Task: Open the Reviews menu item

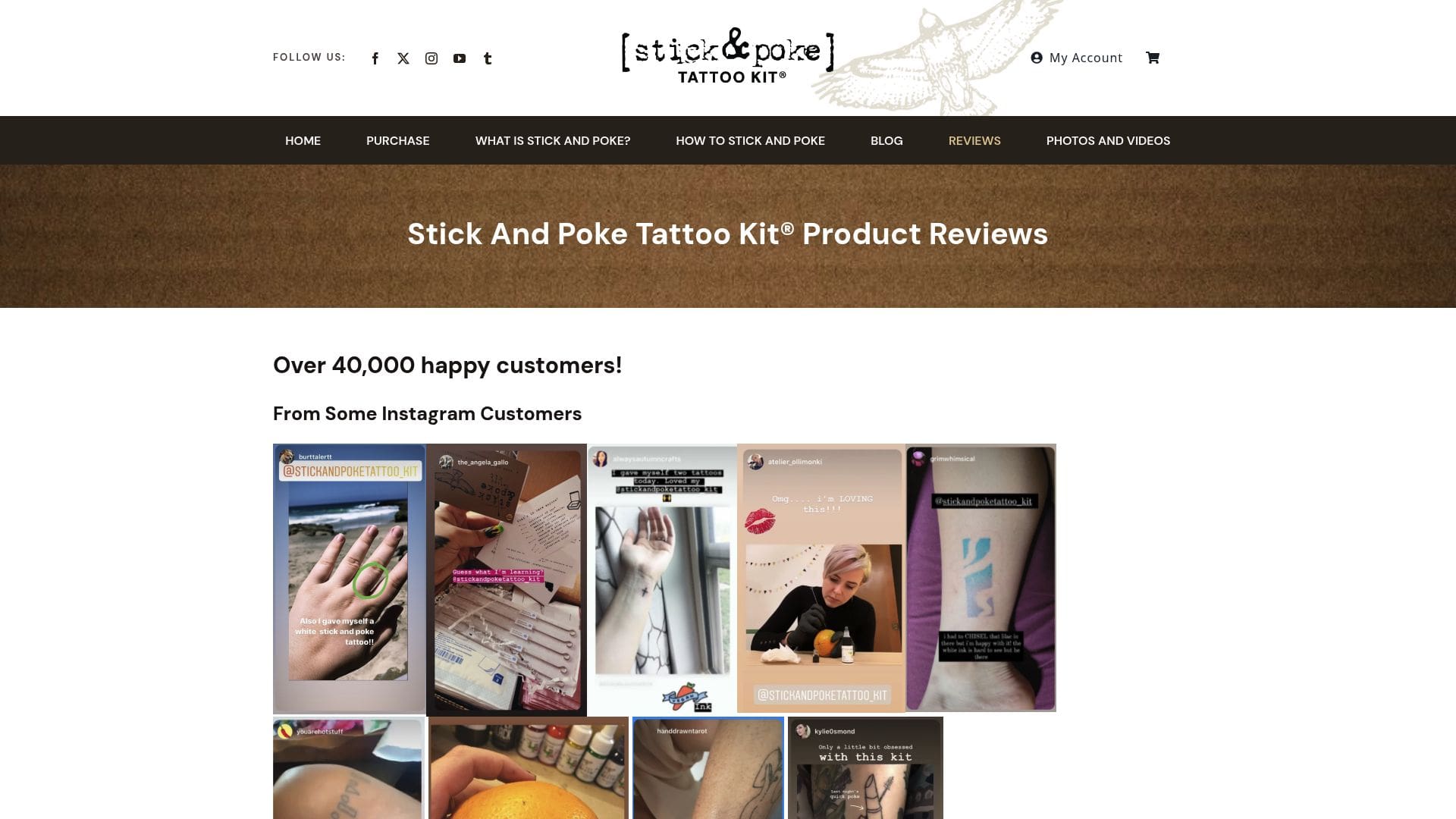Action: point(974,140)
